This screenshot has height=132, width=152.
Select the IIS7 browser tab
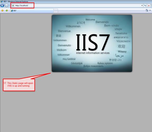coord(32,11)
